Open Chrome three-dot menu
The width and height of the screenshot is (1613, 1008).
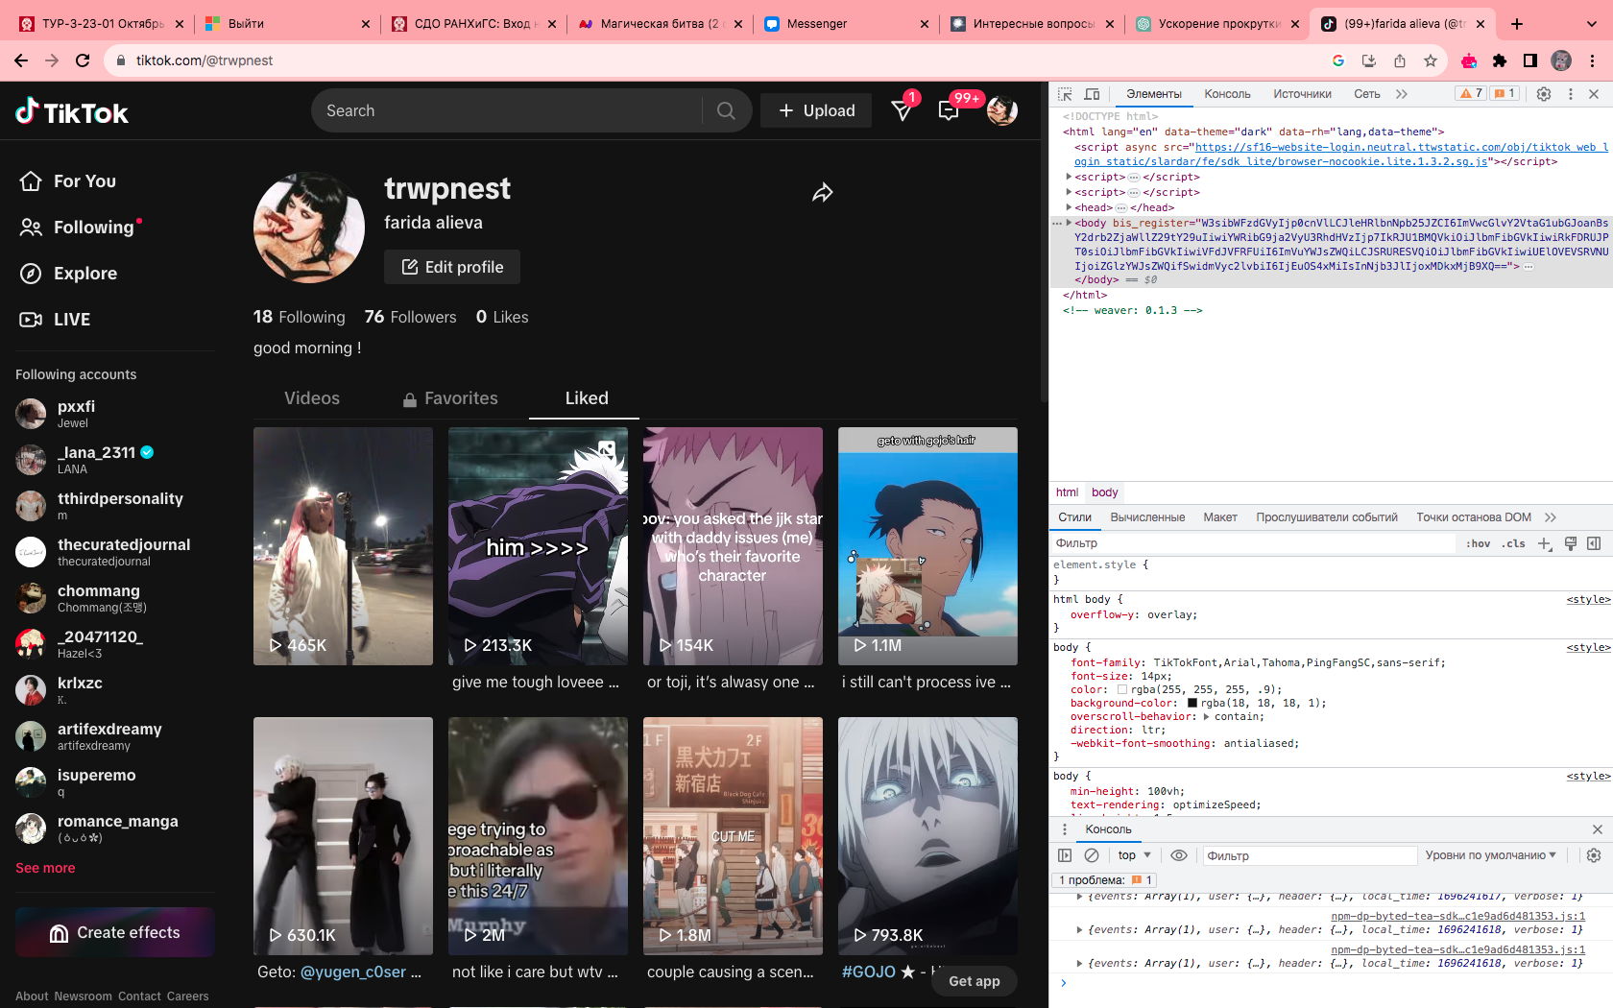click(1592, 60)
